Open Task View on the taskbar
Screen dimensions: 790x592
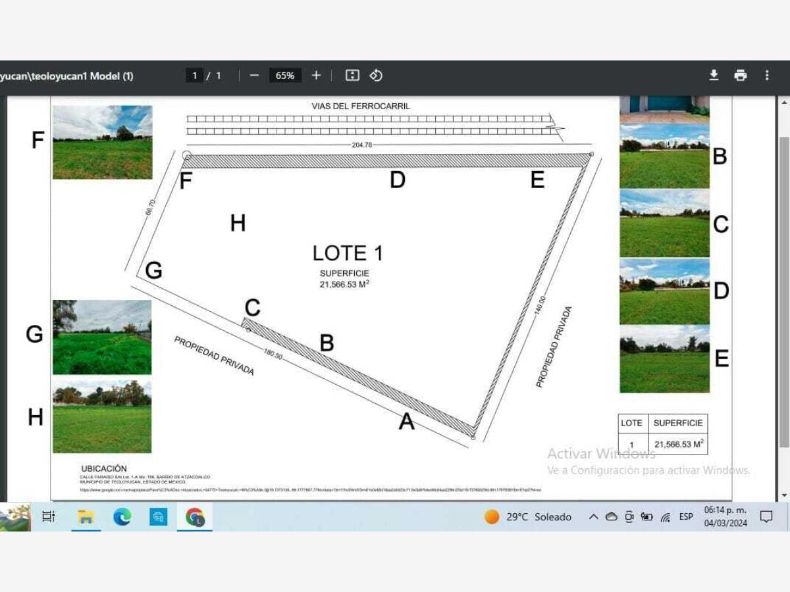(x=49, y=517)
